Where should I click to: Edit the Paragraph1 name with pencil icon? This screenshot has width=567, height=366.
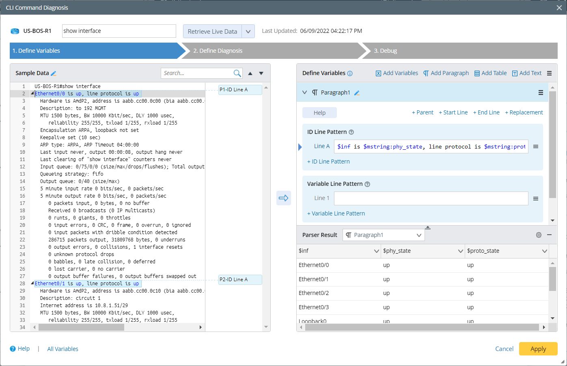(x=357, y=93)
